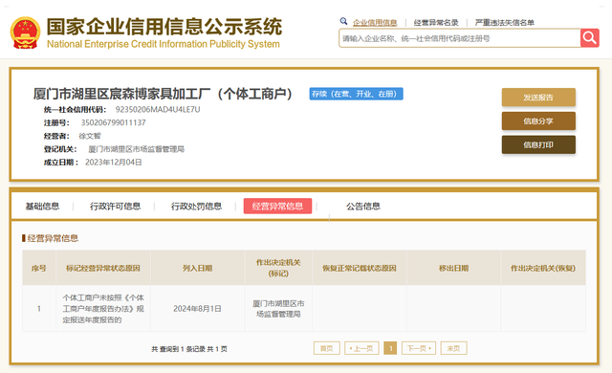
Task: Select registration number 350206799011137
Action: 113,123
